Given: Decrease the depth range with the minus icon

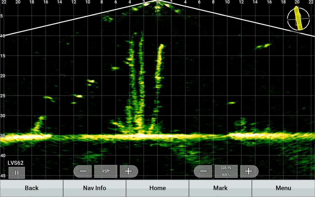Looking at the screenshot, I should point(83,171).
